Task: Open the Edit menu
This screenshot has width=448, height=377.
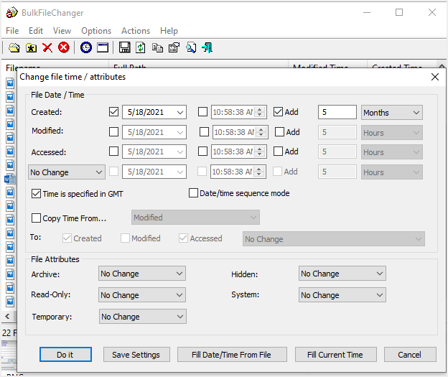Action: point(36,31)
